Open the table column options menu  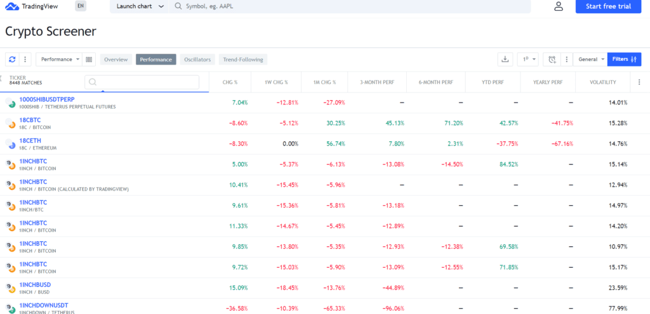639,82
